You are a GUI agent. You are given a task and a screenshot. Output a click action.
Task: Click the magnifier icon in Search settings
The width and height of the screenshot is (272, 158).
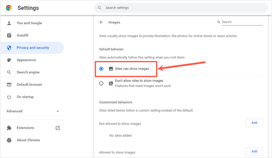(100, 8)
